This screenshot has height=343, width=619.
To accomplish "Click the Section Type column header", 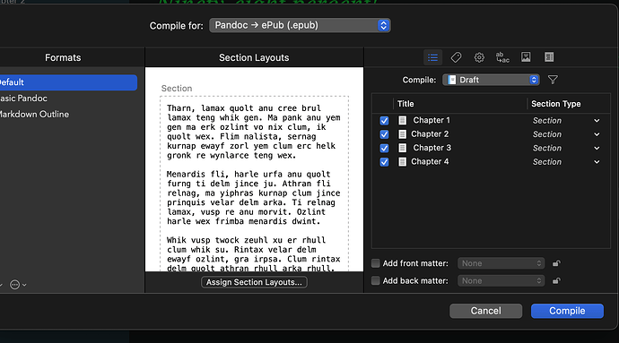I will [x=556, y=104].
